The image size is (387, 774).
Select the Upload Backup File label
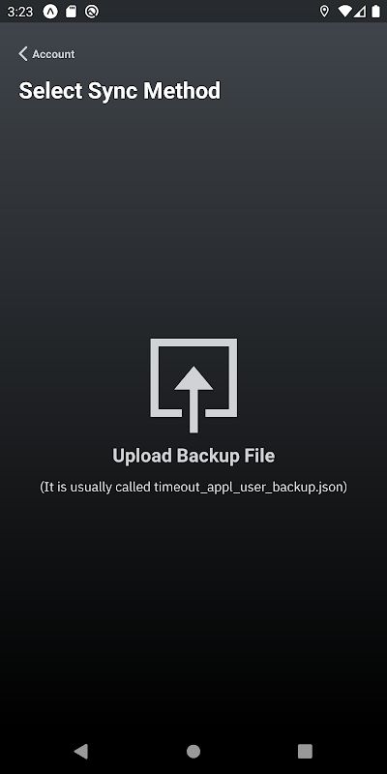[x=193, y=456]
